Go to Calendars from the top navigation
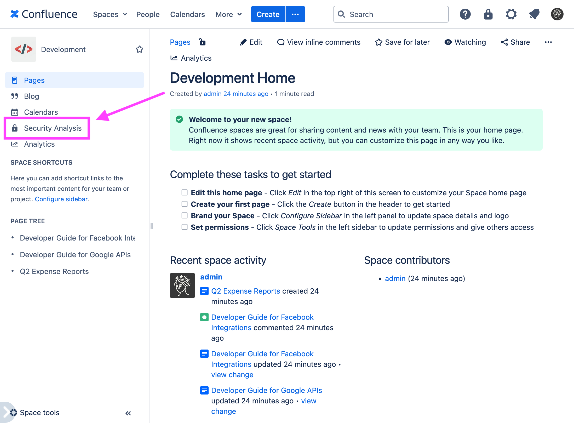Image resolution: width=574 pixels, height=423 pixels. click(x=187, y=14)
